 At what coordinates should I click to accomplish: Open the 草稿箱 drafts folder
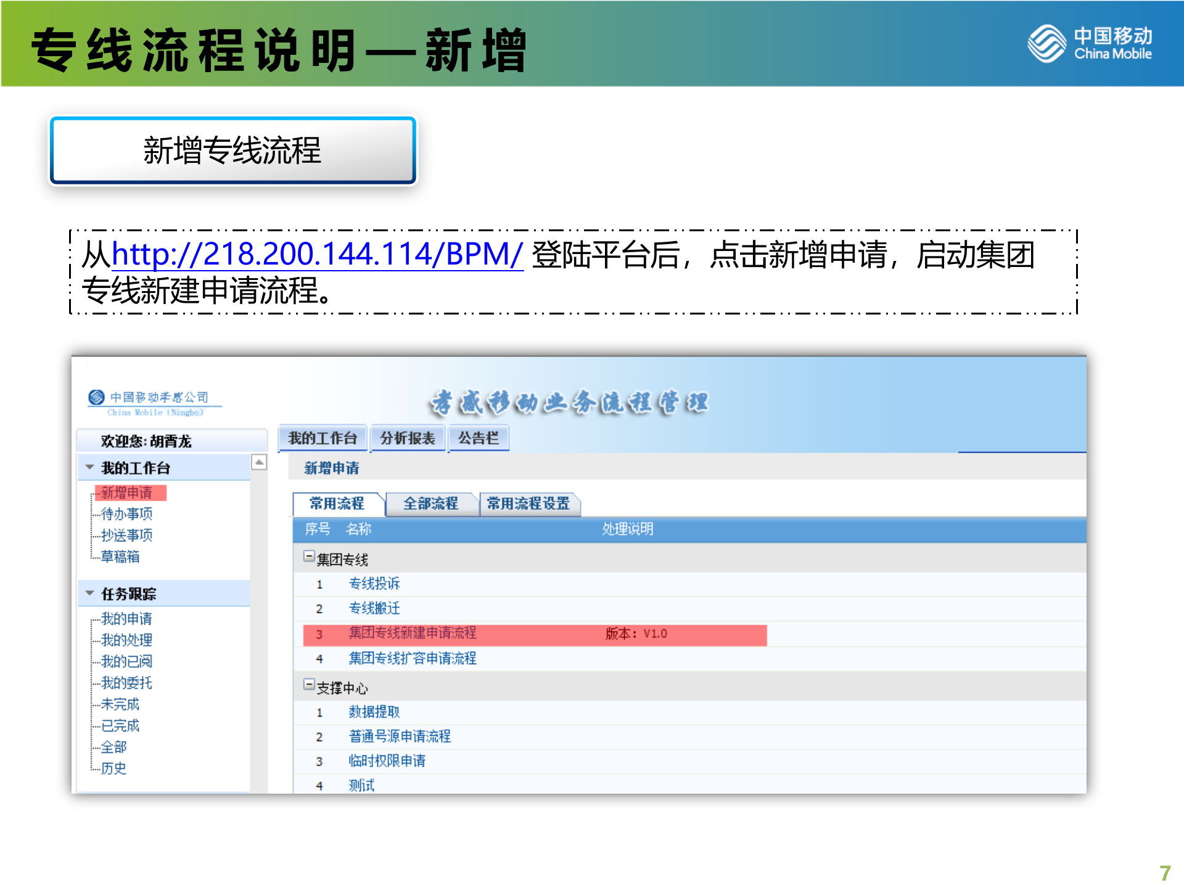pos(121,556)
